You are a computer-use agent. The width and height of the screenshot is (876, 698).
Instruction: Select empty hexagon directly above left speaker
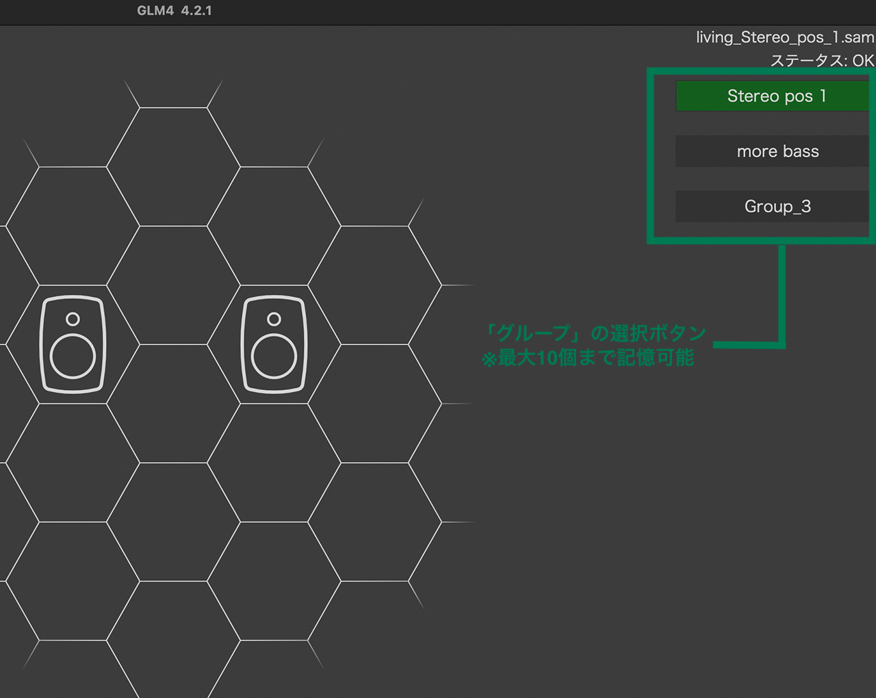(73, 226)
